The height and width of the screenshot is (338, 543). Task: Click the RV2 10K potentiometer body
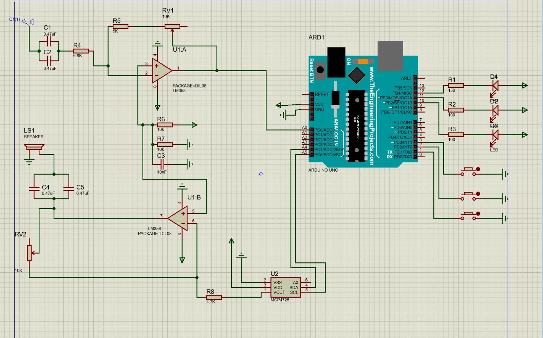[x=30, y=253]
